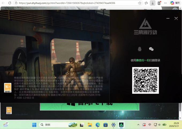Click the WeChat login QR code
182x129 pixels.
(145, 80)
